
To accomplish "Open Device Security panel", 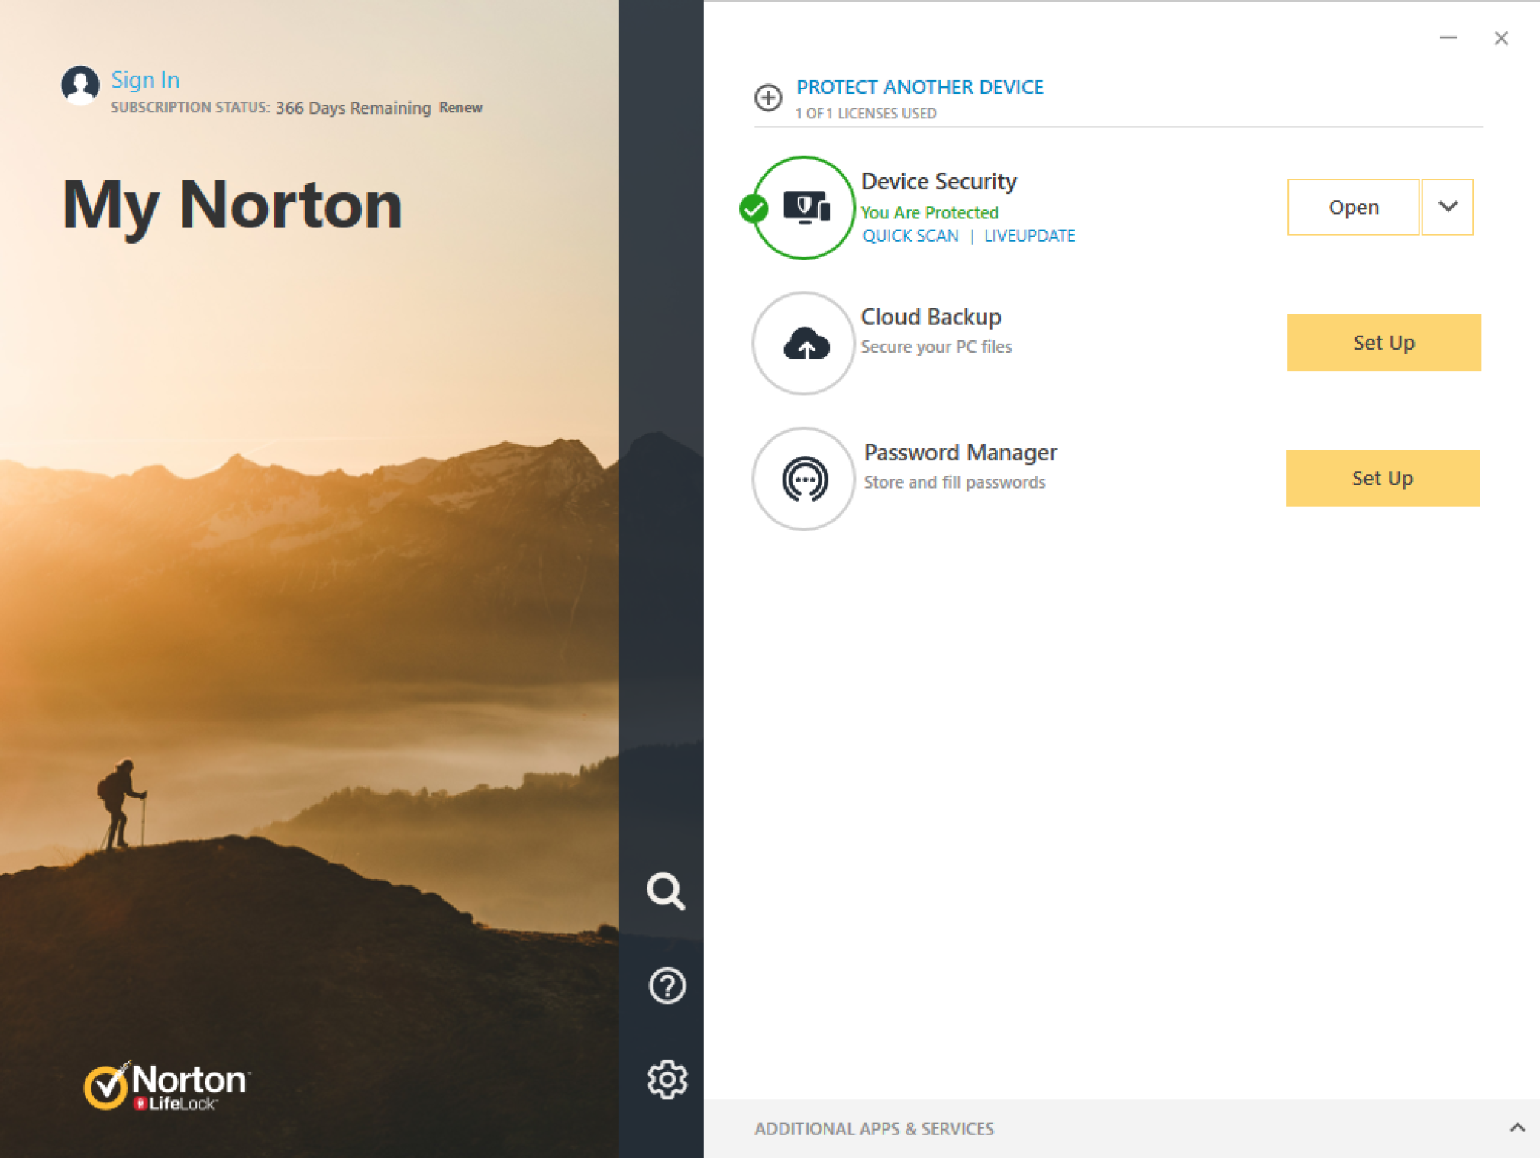I will [x=1354, y=205].
